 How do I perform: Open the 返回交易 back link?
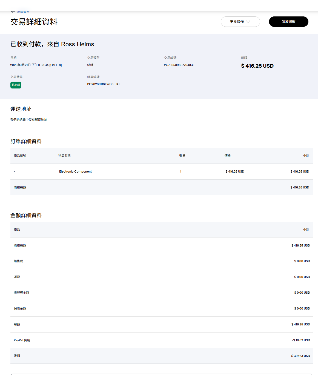pyautogui.click(x=23, y=12)
